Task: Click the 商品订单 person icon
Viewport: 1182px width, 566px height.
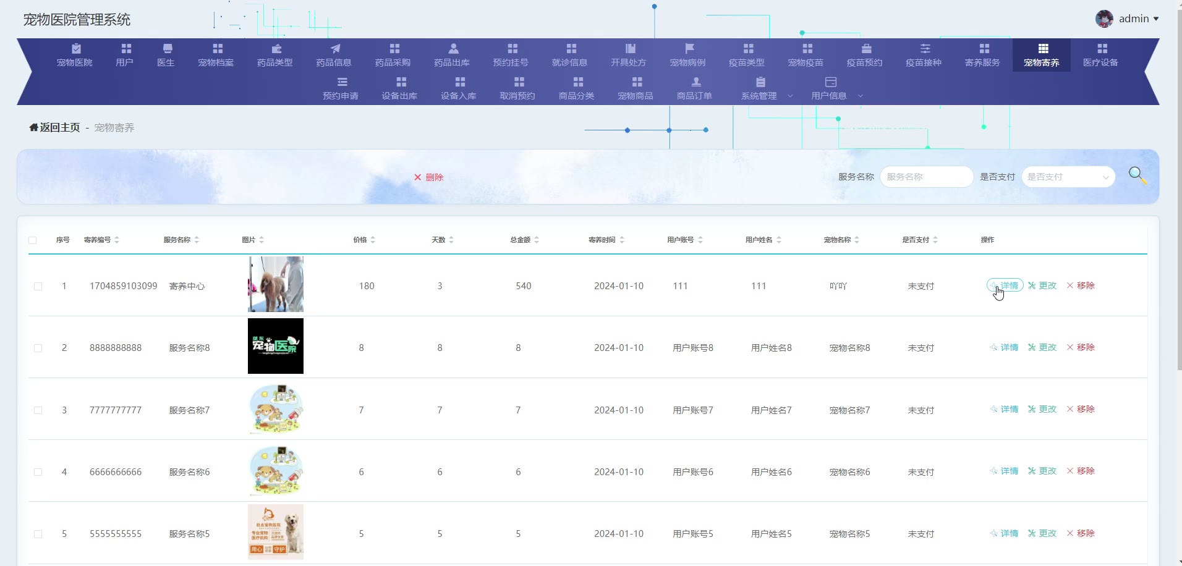Action: [695, 82]
